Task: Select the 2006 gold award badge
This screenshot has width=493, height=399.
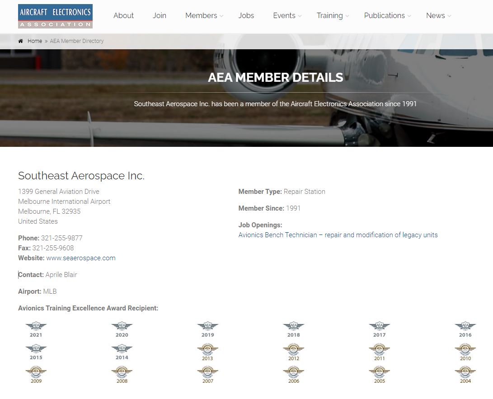Action: pos(294,375)
